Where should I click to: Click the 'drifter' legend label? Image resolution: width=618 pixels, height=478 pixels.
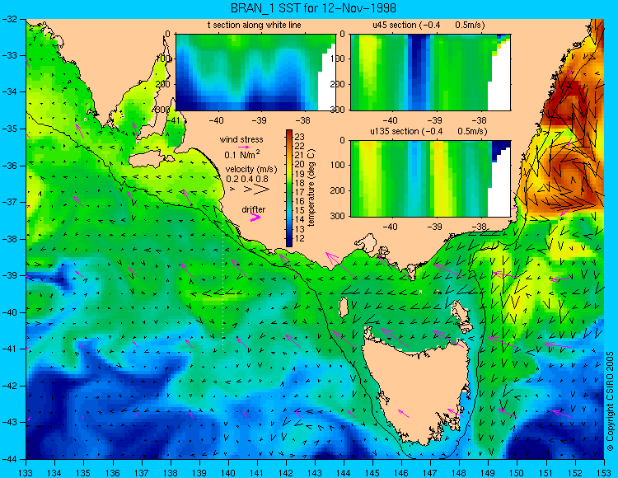click(254, 209)
